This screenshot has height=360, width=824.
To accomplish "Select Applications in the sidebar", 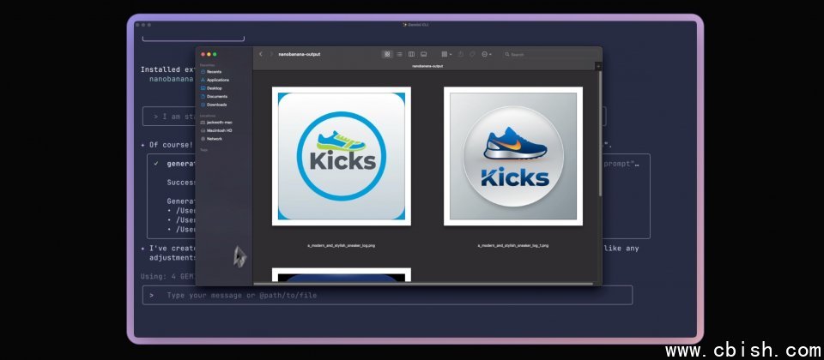I will (217, 80).
